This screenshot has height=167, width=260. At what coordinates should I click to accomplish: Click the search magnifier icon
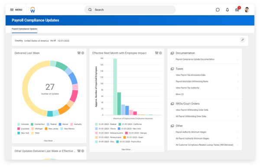(90, 10)
